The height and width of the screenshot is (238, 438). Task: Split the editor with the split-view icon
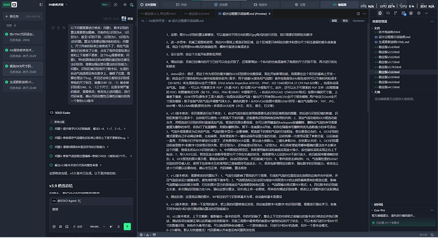coord(358,14)
